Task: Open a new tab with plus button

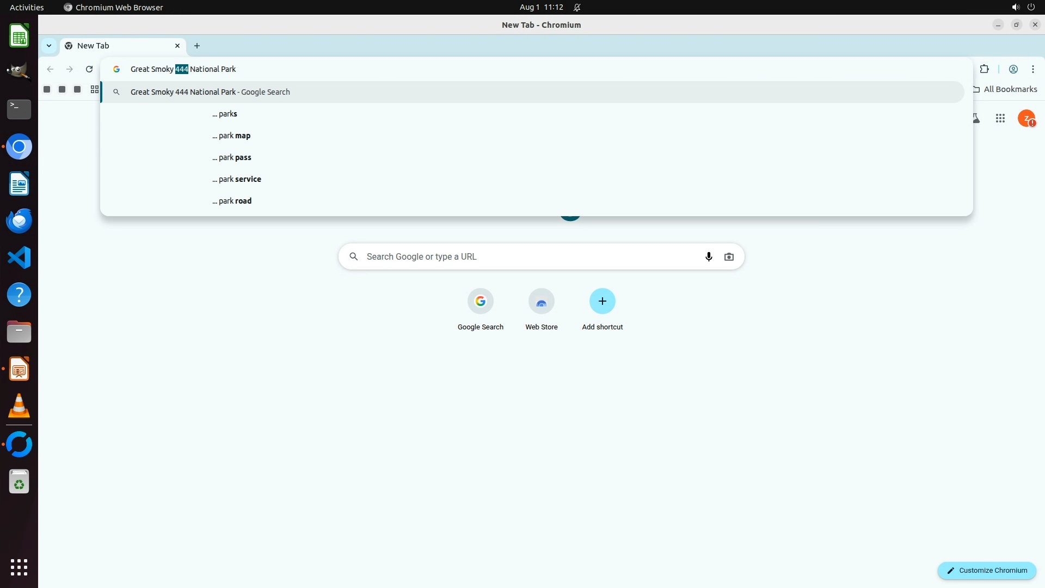Action: [x=197, y=46]
